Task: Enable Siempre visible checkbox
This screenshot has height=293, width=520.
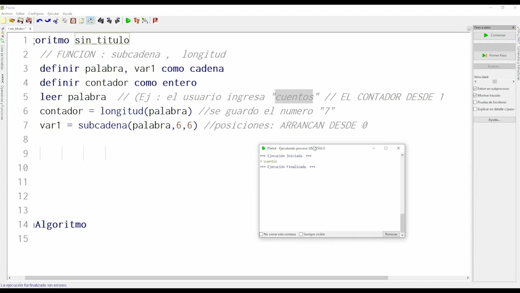Action: click(x=301, y=234)
